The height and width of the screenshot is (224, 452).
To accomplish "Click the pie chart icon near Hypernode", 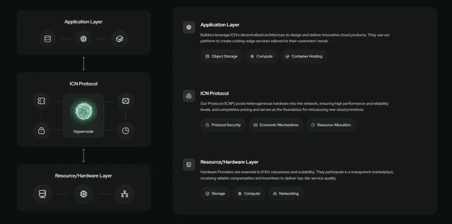I will coord(126,131).
